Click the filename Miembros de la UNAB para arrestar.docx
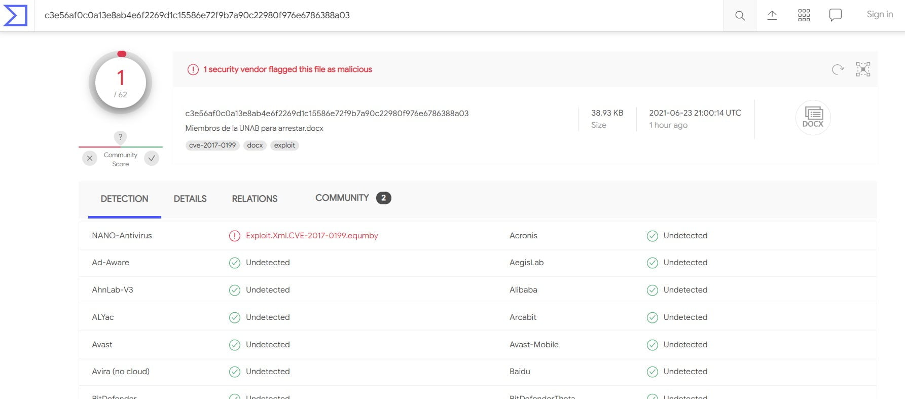Image resolution: width=905 pixels, height=399 pixels. (x=254, y=128)
